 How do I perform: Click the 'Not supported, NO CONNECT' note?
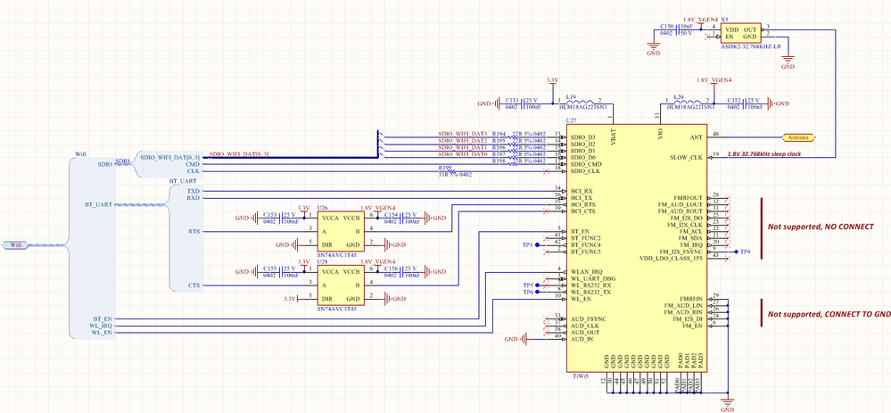(x=821, y=227)
